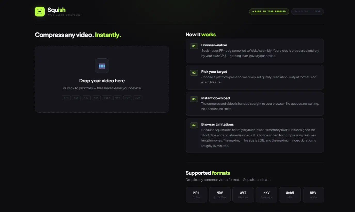Select the MKV Matroska supported format card
Screen dimensions: 355x212
[266, 195]
